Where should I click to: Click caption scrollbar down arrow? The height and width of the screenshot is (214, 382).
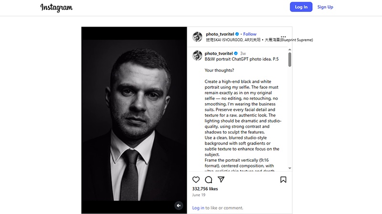point(290,168)
